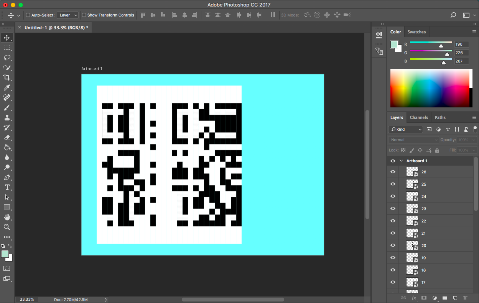Create a new layer group
The image size is (479, 303).
[444, 298]
